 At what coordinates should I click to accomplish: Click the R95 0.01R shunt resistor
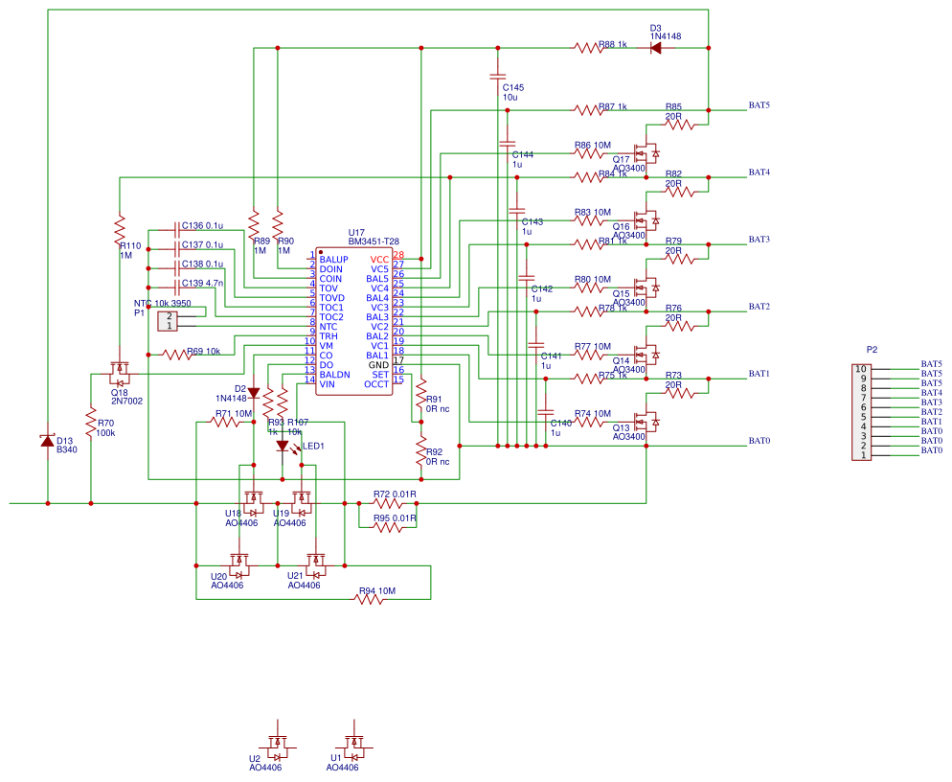(388, 527)
